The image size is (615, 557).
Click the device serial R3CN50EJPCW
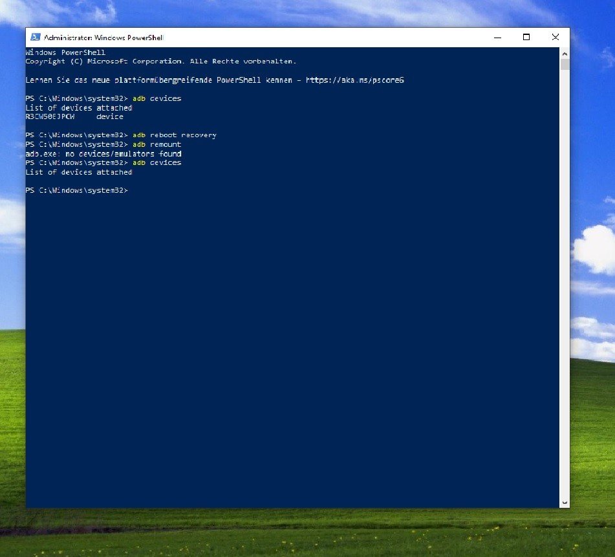coord(50,117)
